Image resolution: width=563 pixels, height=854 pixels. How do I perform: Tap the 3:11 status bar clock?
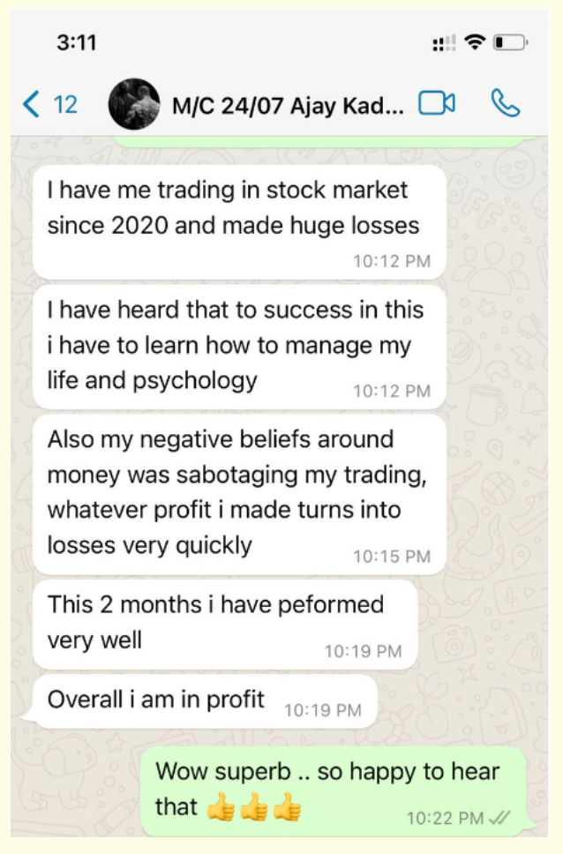click(76, 42)
